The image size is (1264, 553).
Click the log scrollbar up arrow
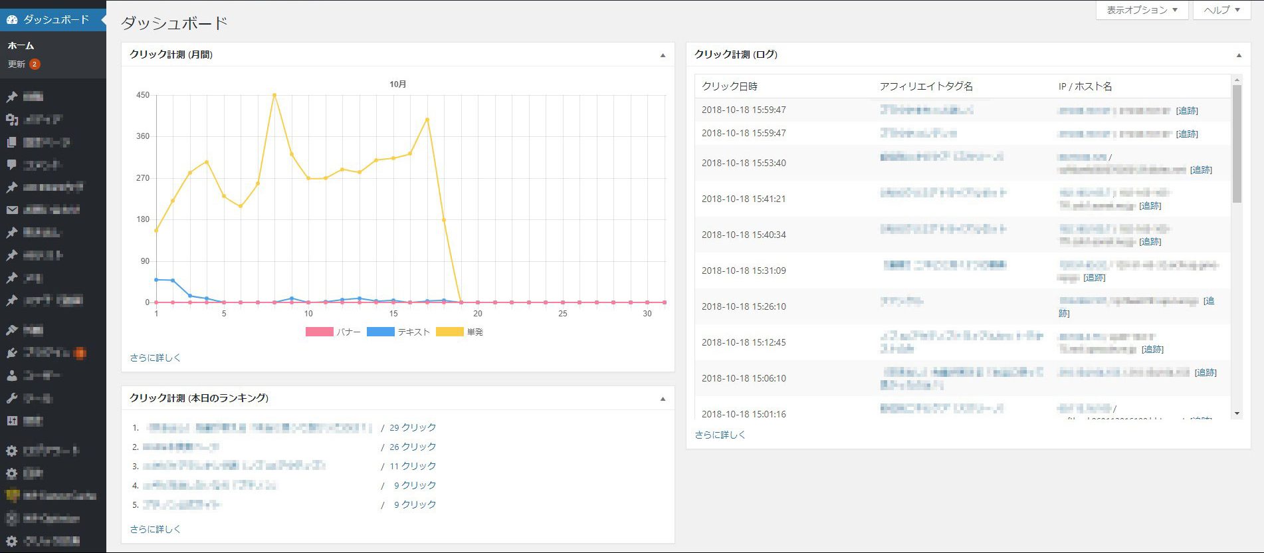[x=1237, y=80]
